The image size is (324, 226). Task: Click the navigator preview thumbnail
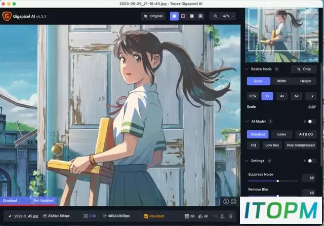click(282, 35)
